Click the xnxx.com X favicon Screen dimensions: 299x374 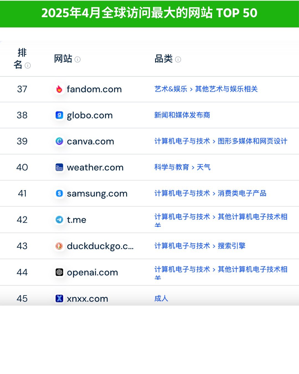point(59,299)
